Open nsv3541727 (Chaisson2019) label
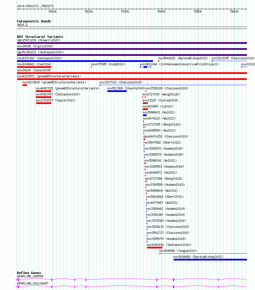The height and width of the screenshot is (290, 255). pos(168,233)
